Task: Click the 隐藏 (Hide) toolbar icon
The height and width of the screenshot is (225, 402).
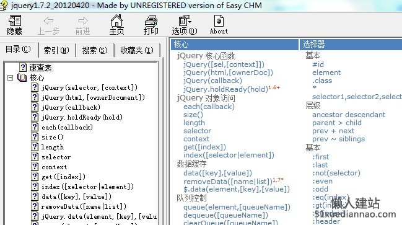Action: [x=15, y=20]
